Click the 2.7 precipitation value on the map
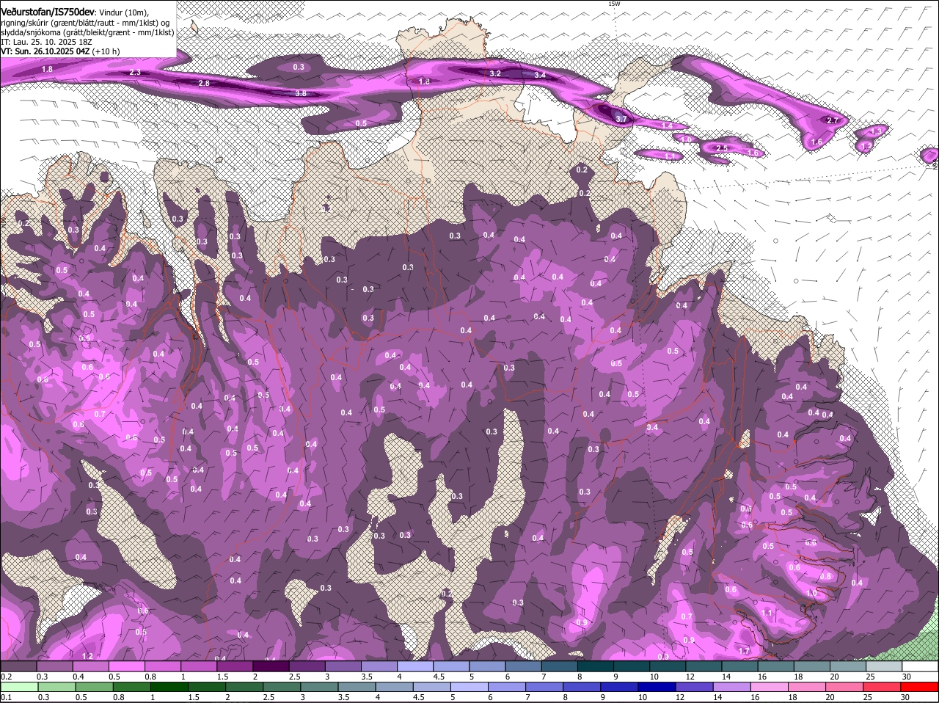The image size is (939, 703). click(833, 120)
